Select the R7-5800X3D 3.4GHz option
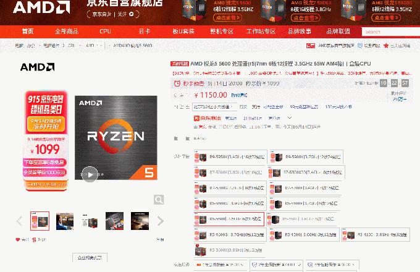Screen dimensions: 420x272 306,172
